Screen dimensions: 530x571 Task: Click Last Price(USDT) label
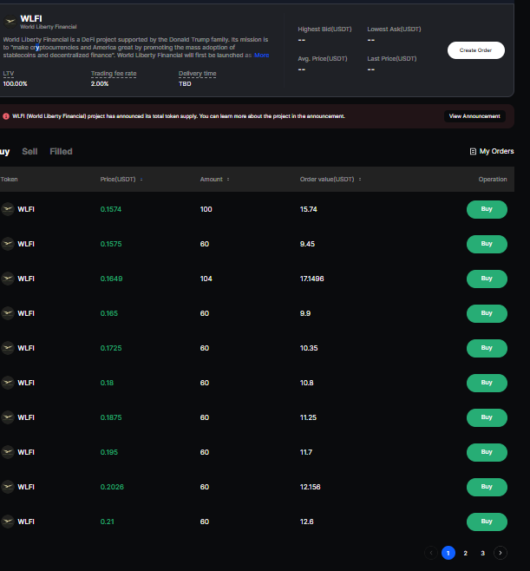tap(392, 59)
